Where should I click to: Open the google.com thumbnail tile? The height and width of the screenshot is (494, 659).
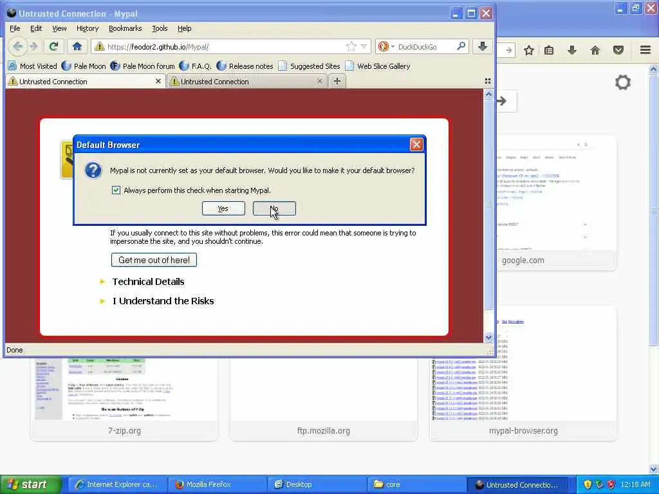pos(557,203)
